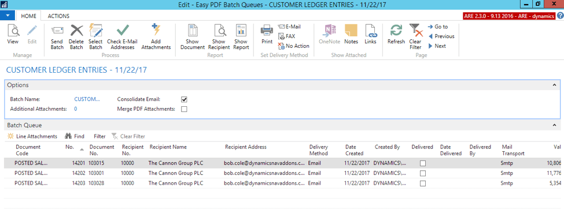Enable Merge PDF Attachments checkbox
The height and width of the screenshot is (213, 564).
pos(184,109)
